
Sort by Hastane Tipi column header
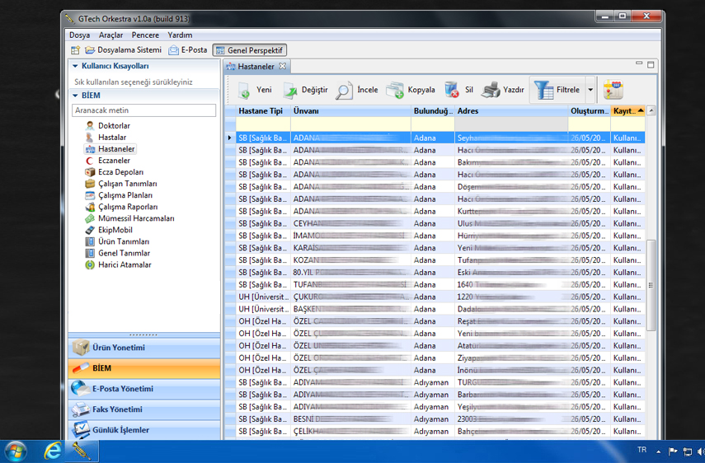coord(263,111)
